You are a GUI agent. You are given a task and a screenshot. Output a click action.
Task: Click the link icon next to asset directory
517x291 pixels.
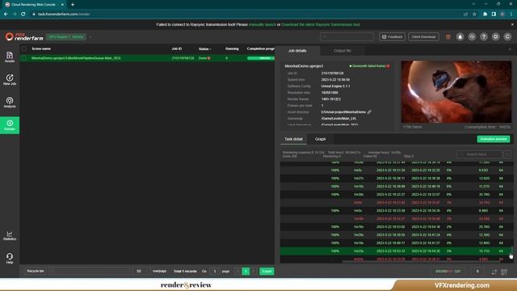point(369,112)
